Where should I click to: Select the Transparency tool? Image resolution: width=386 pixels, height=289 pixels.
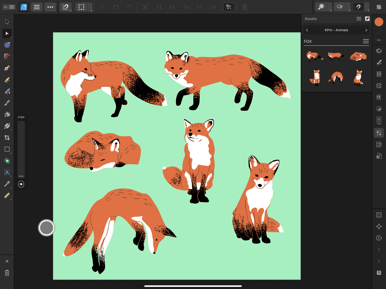point(7,126)
